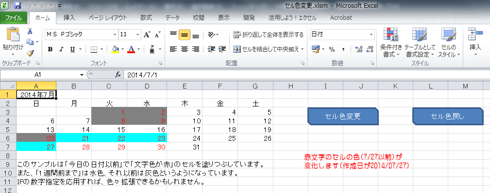
Task: Select the Format Painter brush
Action: (30, 53)
